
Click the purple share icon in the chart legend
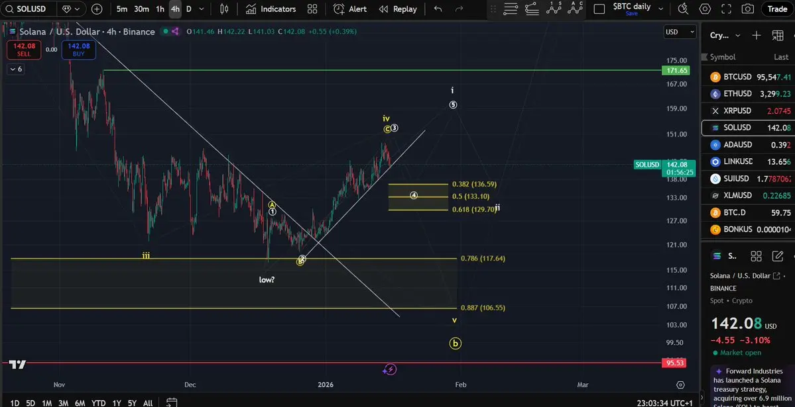[x=175, y=31]
